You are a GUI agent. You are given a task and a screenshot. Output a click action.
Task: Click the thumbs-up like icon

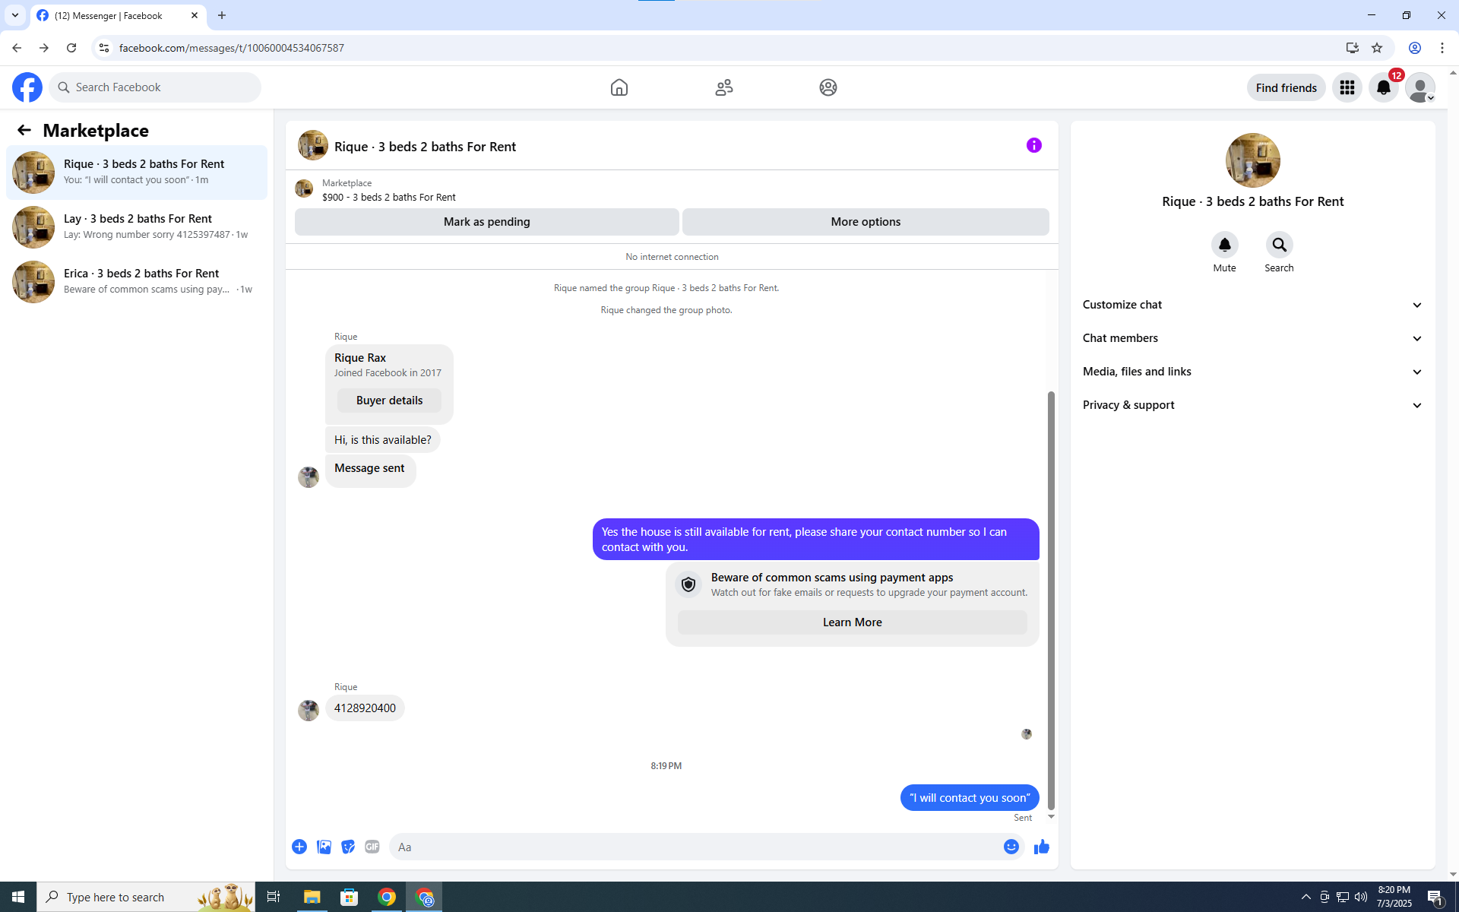[x=1041, y=847]
